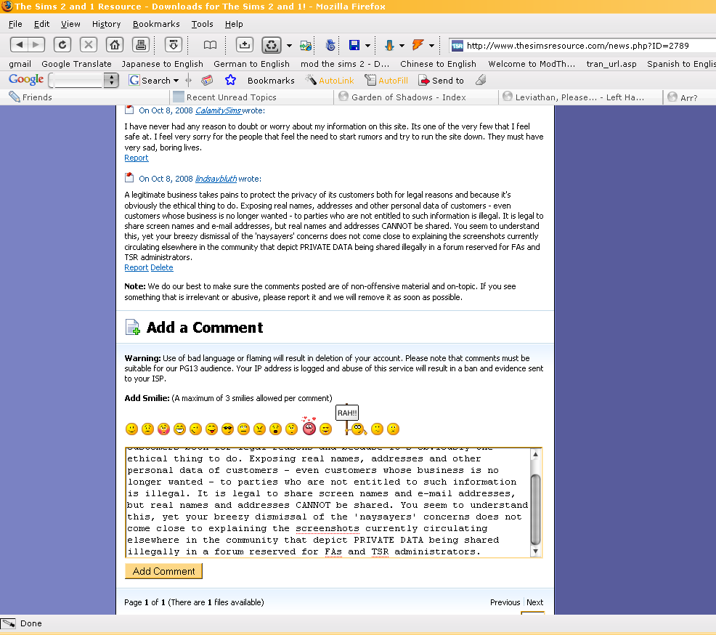Click the Send to toolbar button
This screenshot has width=716, height=635.
coord(442,81)
